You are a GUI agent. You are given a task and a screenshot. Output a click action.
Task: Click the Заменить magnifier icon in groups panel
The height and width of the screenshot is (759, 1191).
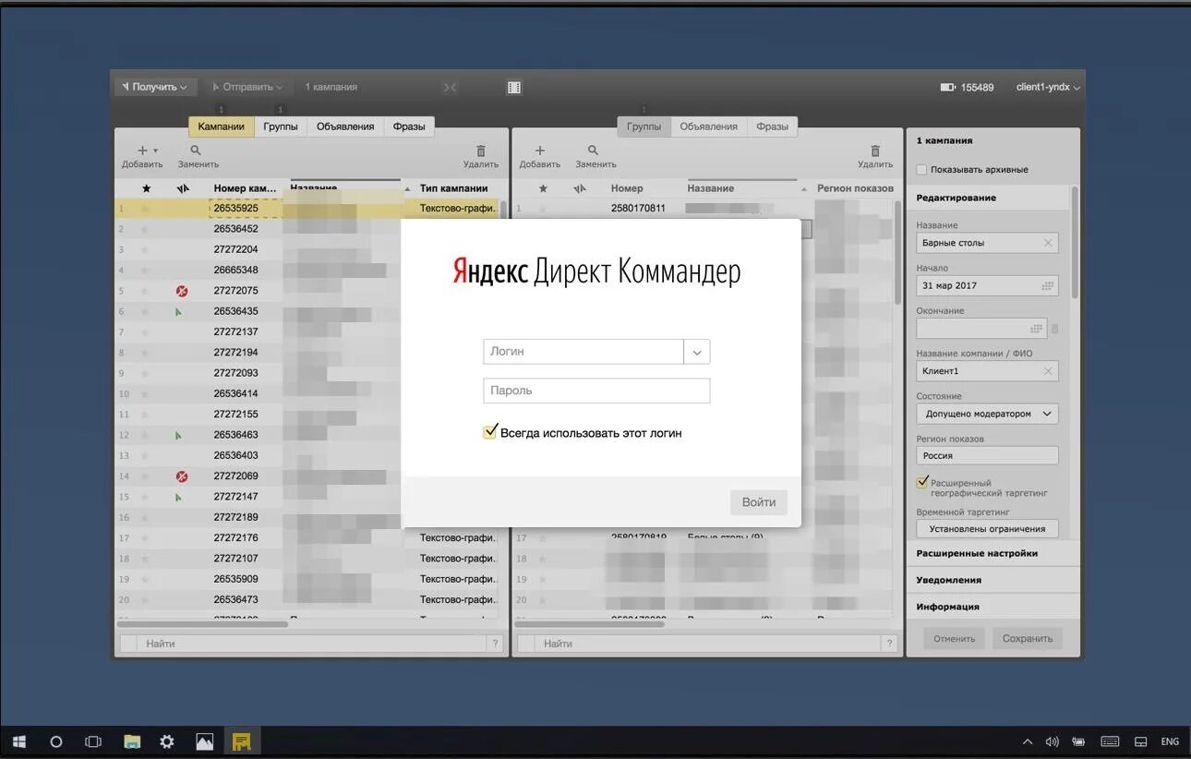pyautogui.click(x=593, y=150)
